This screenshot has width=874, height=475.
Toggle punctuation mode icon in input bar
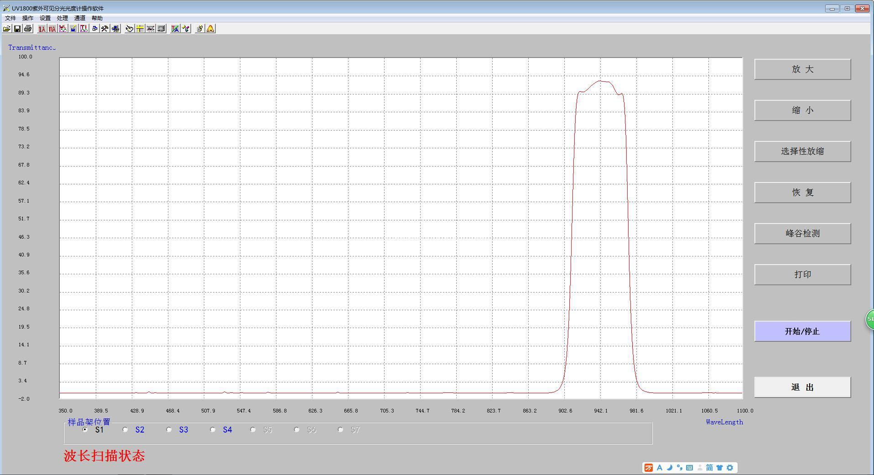click(x=679, y=468)
